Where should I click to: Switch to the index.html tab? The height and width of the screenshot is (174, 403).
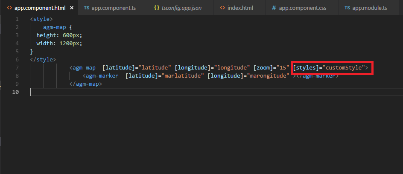[x=239, y=8]
